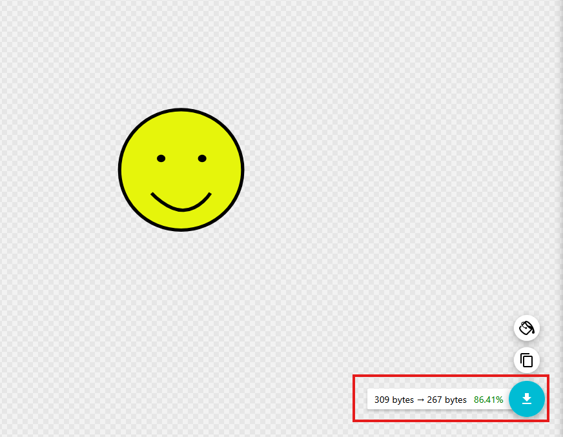Toggle the paint bucket background icon
The width and height of the screenshot is (563, 437).
[527, 328]
